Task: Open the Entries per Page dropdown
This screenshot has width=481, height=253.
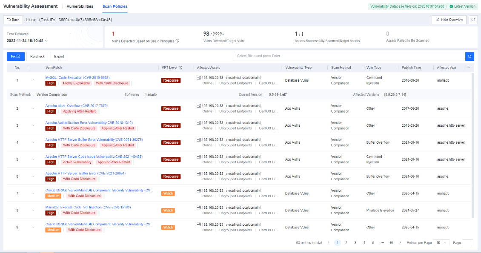Action: tap(441, 242)
